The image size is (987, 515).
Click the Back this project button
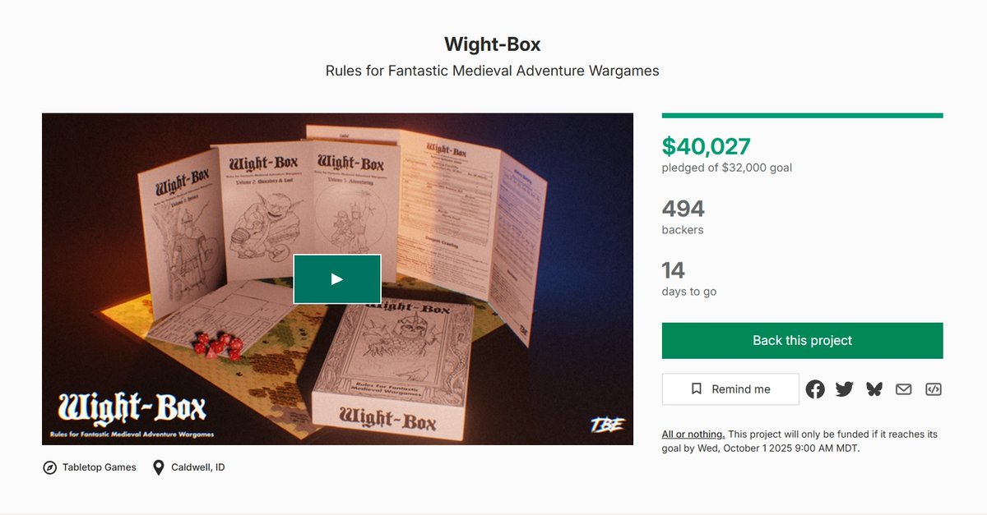(x=802, y=340)
